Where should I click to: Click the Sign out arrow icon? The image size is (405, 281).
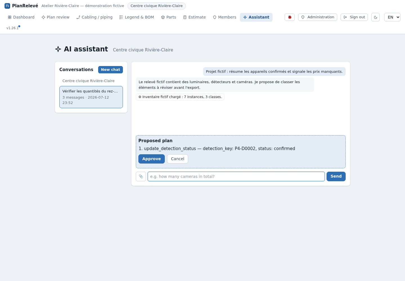pos(345,17)
